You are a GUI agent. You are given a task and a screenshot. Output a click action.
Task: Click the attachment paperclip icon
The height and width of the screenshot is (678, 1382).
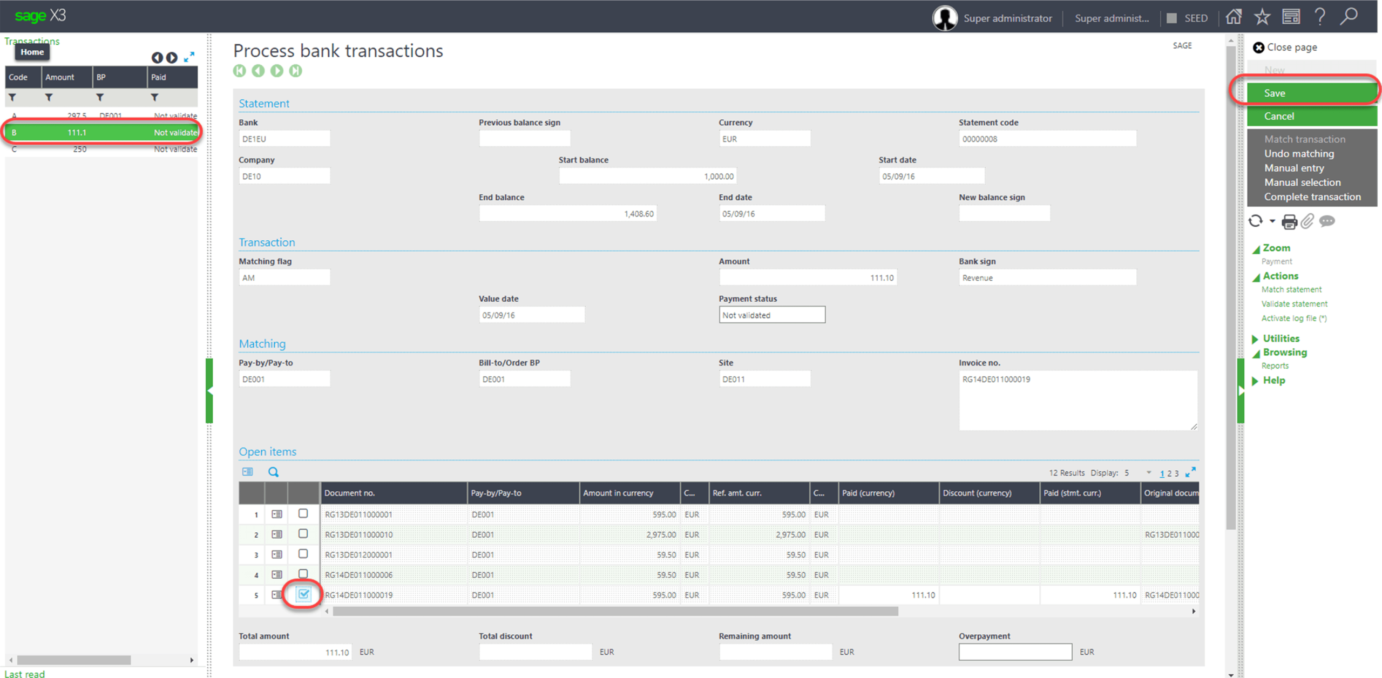1307,221
